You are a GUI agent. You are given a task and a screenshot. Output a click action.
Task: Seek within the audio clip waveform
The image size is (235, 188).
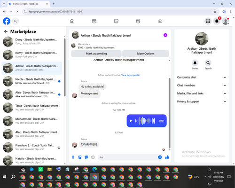coord(145,121)
